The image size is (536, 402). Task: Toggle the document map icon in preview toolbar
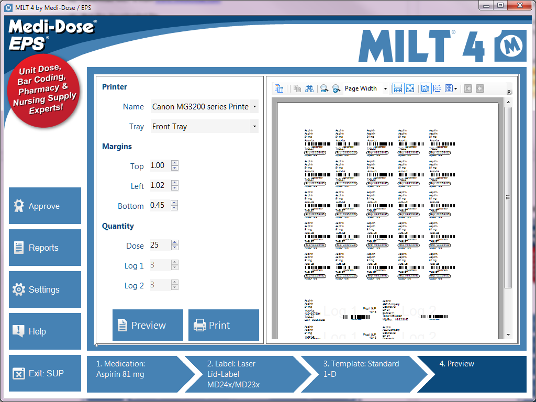[x=279, y=88]
